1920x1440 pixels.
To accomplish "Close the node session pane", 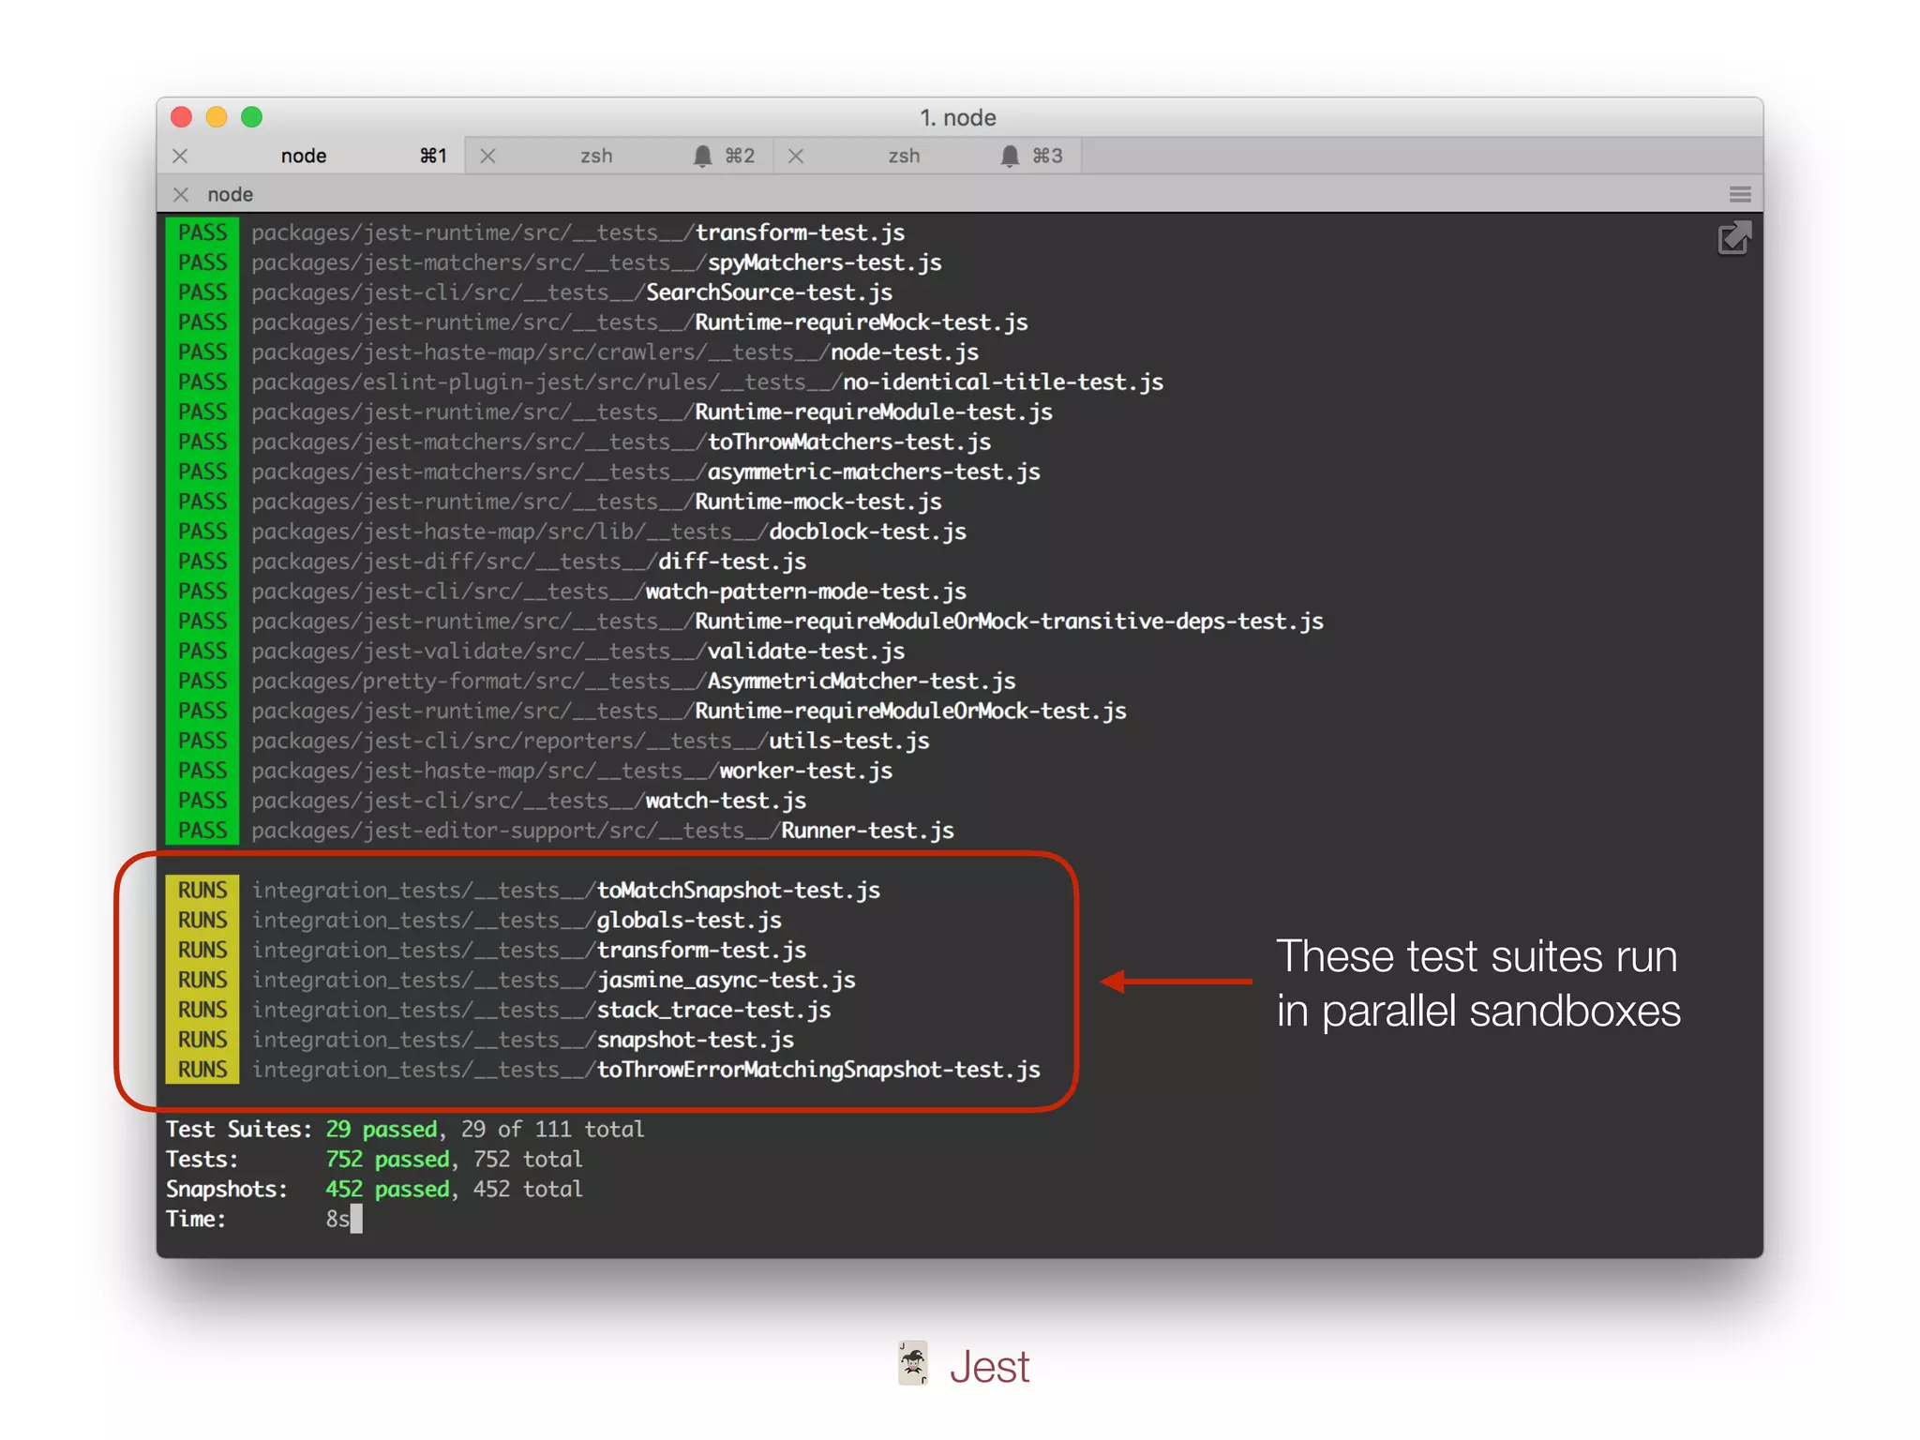I will pyautogui.click(x=181, y=194).
